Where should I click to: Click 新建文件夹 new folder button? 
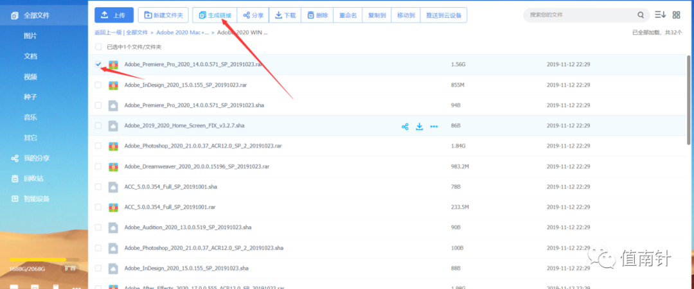[163, 15]
